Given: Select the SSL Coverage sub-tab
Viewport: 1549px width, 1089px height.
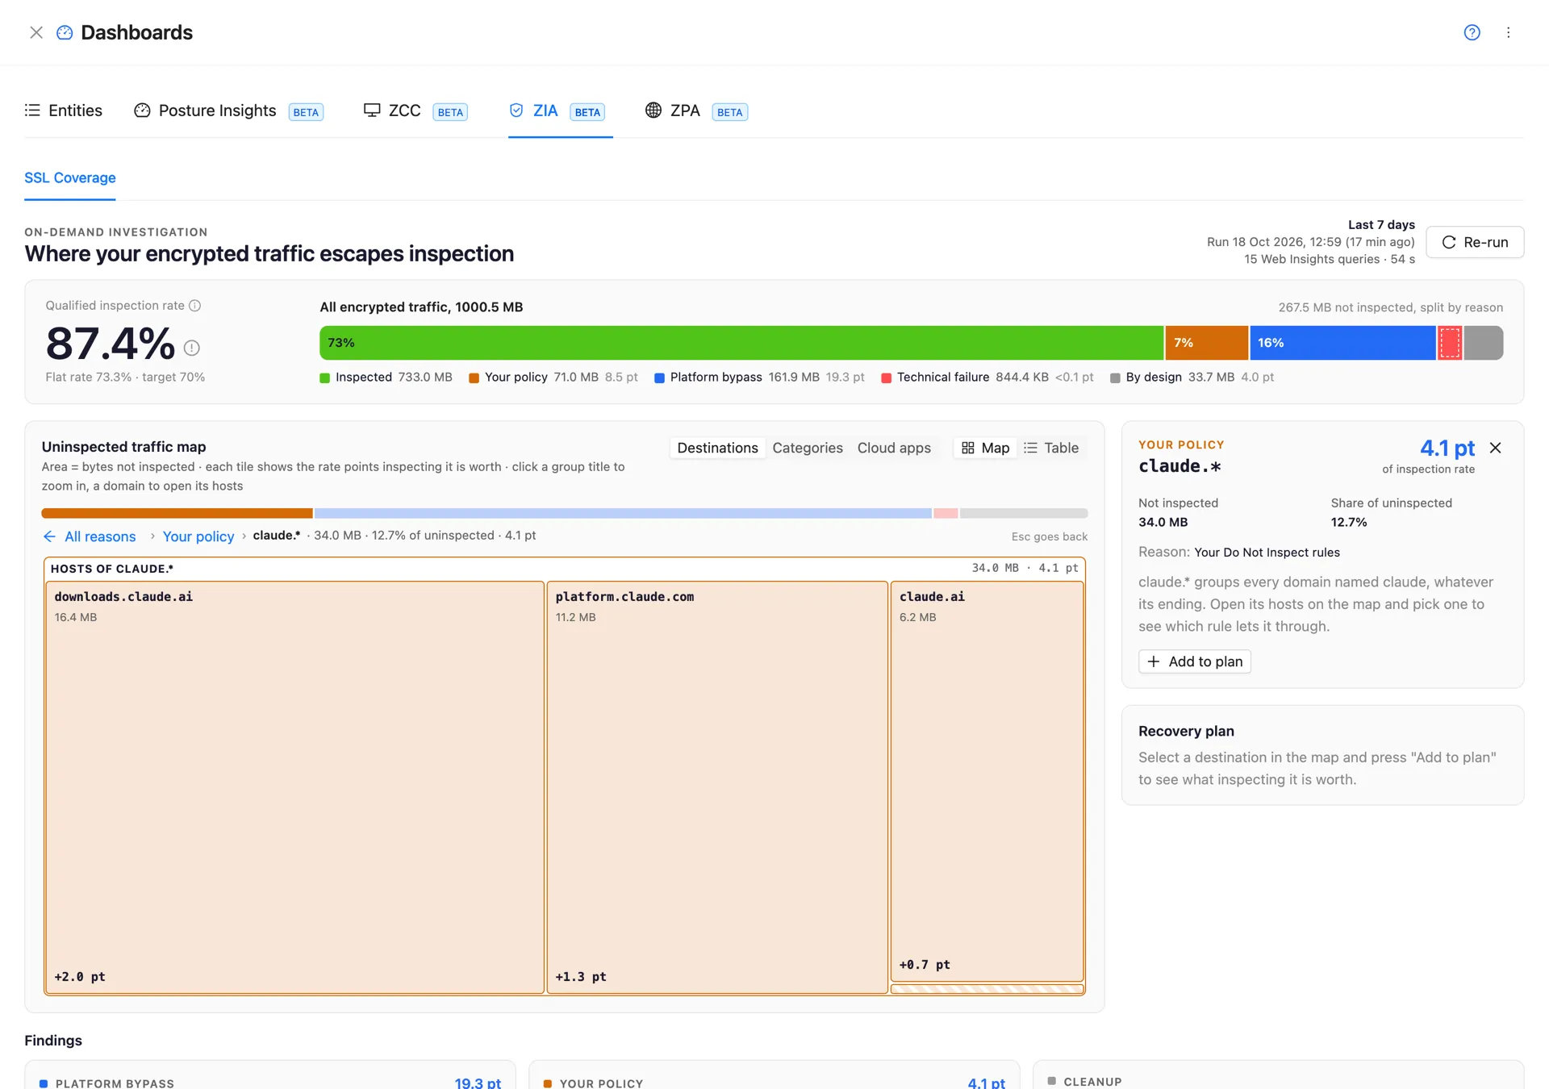Looking at the screenshot, I should click(x=70, y=177).
